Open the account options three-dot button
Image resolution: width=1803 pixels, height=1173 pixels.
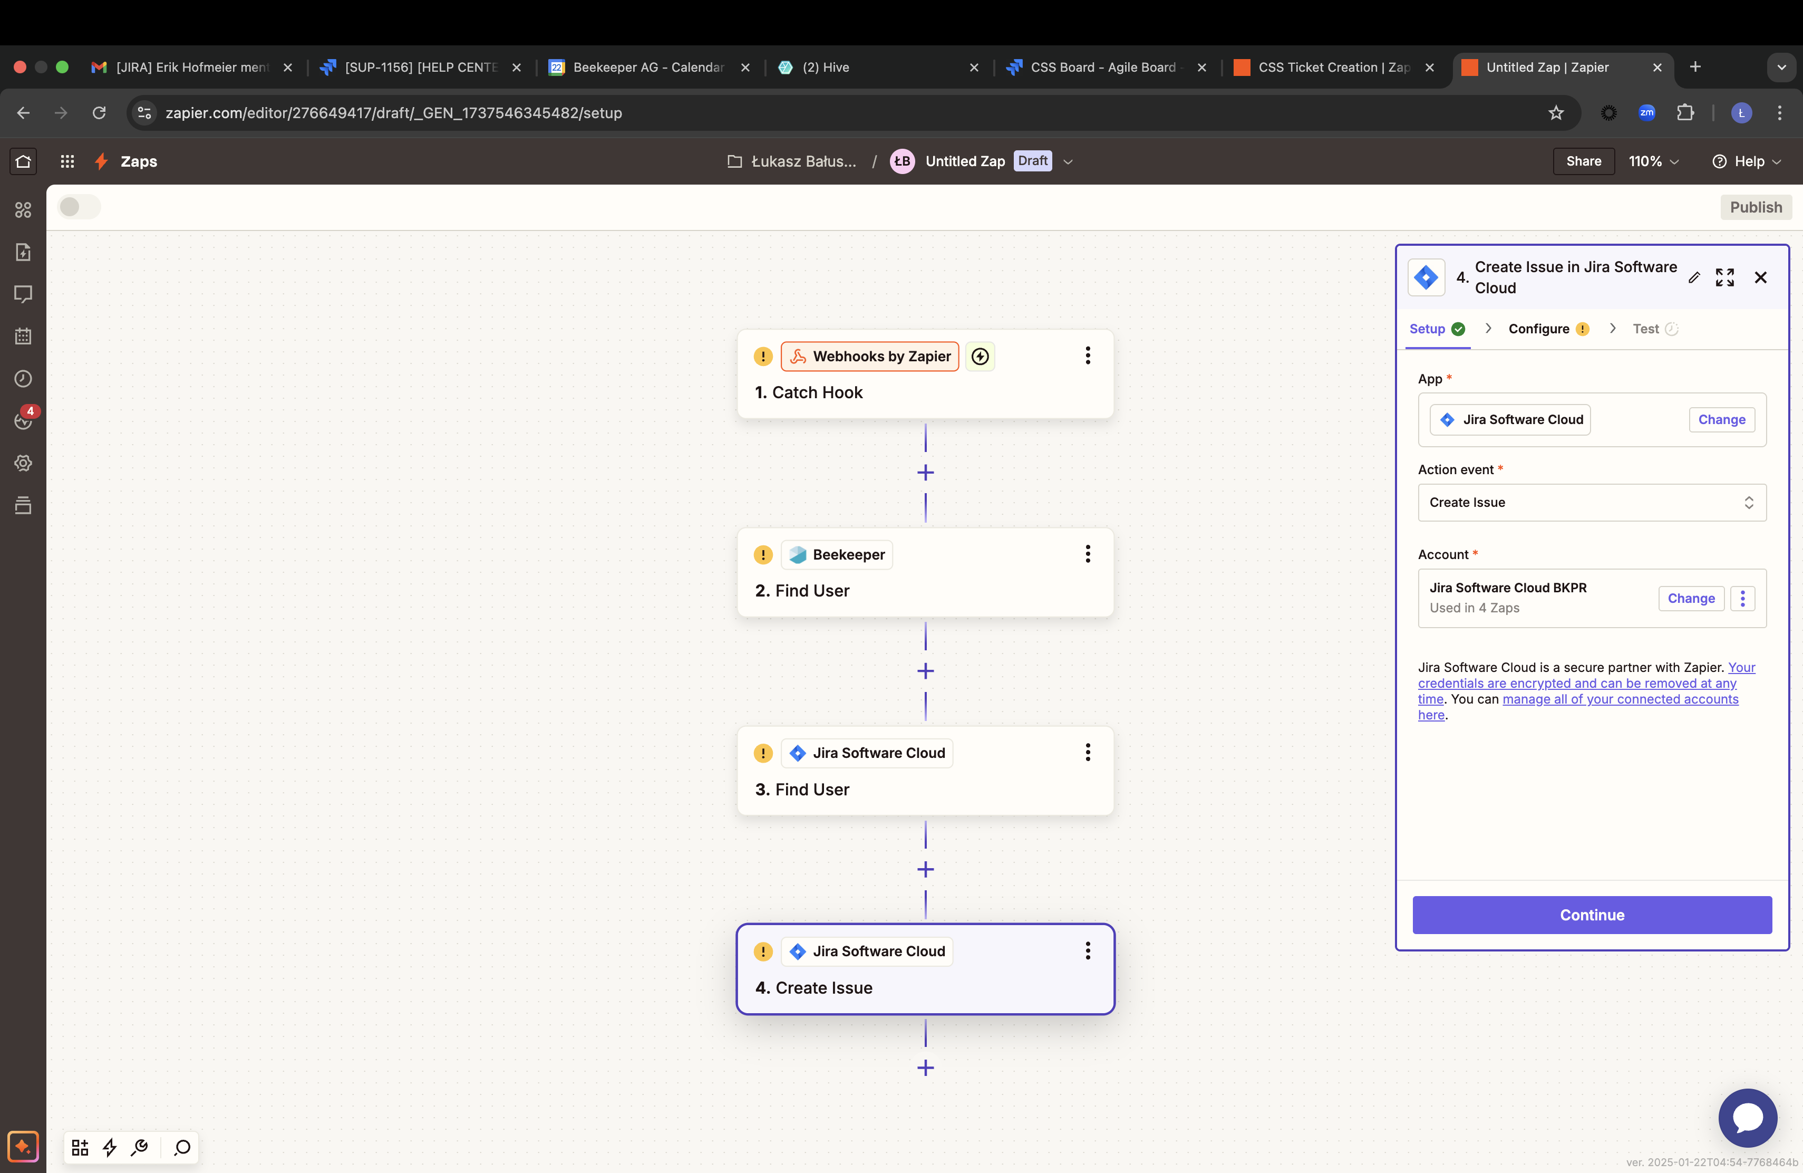[1742, 599]
